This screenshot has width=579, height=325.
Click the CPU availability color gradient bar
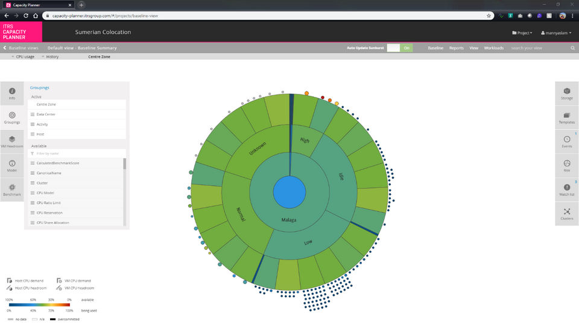click(x=39, y=305)
